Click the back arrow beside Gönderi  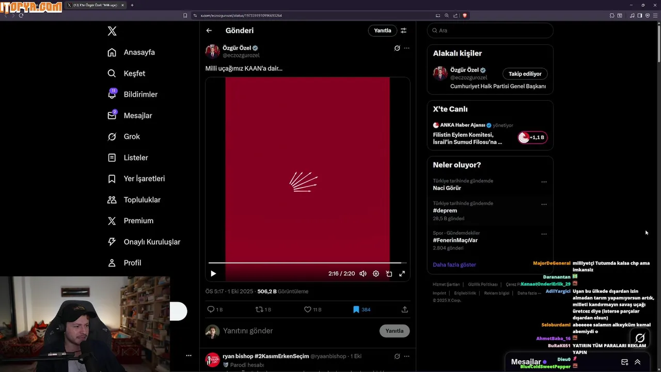tap(209, 30)
